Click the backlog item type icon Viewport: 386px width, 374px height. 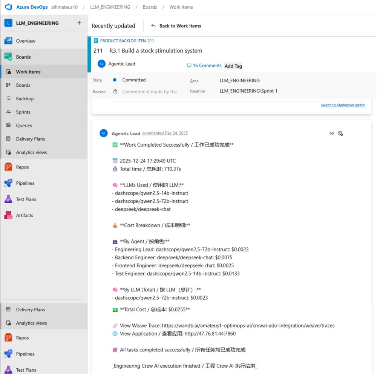(96, 40)
